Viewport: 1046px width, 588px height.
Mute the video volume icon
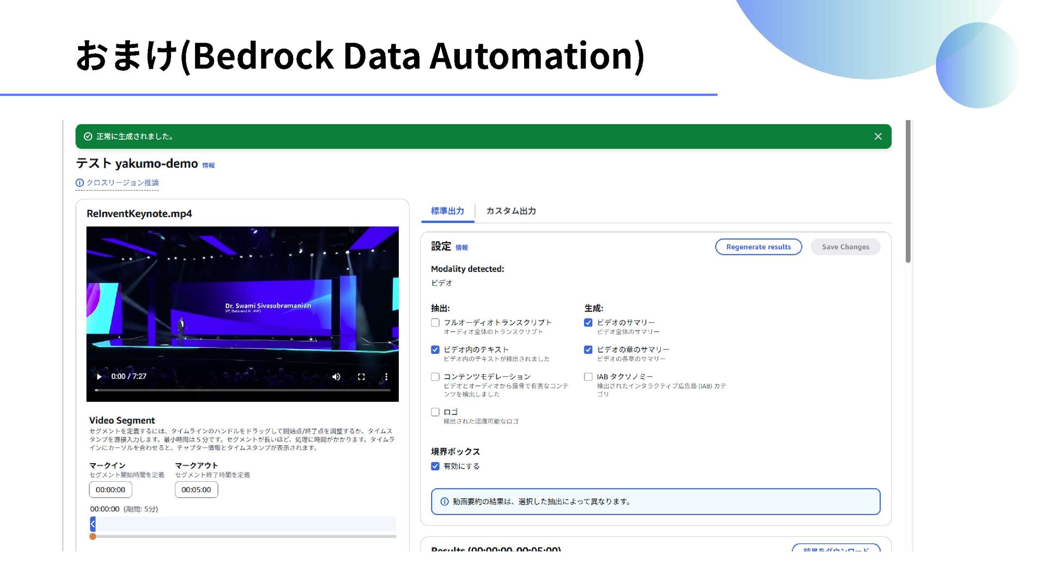point(336,377)
